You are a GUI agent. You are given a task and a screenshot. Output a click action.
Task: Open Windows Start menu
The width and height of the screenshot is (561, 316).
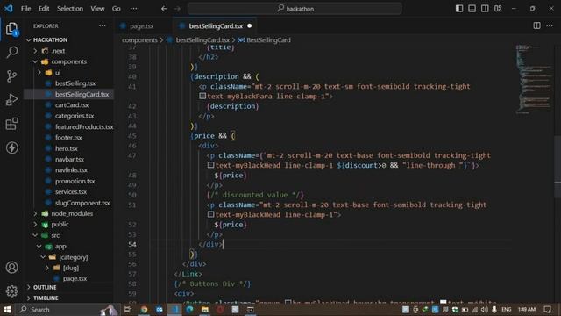pyautogui.click(x=7, y=309)
